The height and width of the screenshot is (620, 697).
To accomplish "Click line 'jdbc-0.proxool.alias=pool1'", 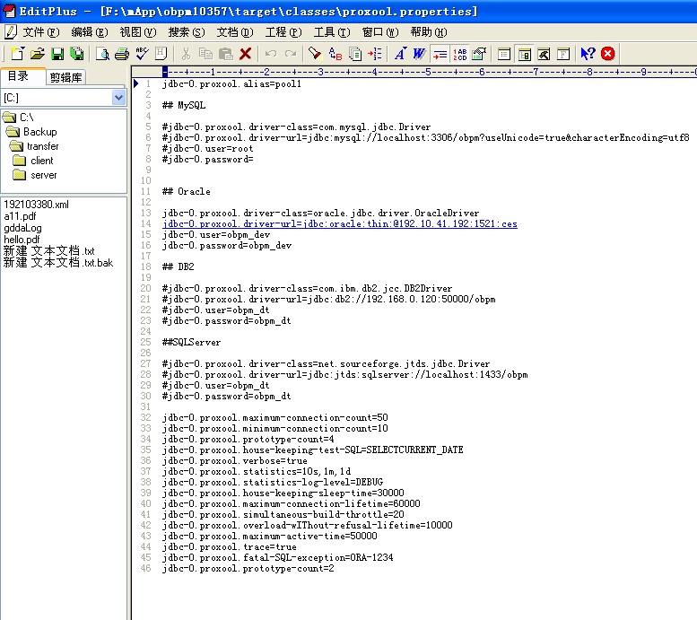I will (x=231, y=84).
